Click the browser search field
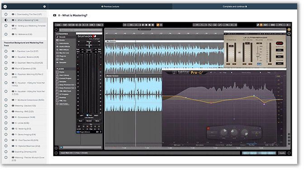This screenshot has height=171, width=304. tap(81, 30)
